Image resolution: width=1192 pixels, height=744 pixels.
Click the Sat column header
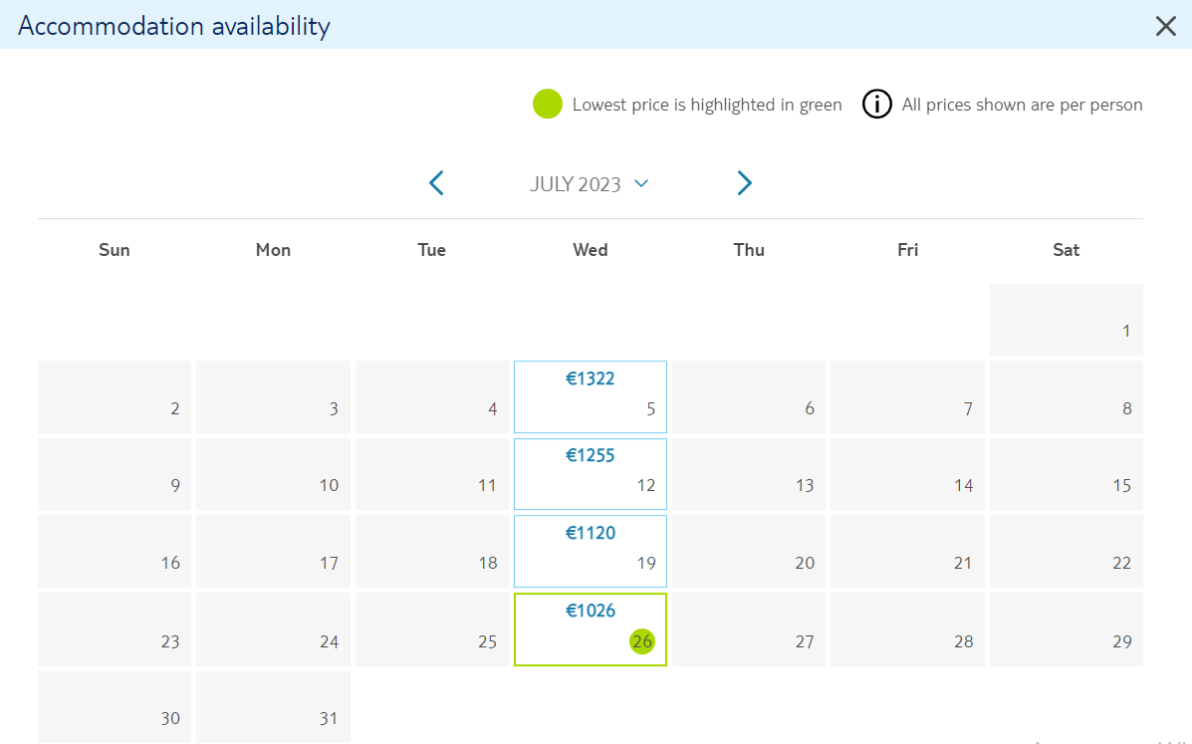pyautogui.click(x=1066, y=250)
